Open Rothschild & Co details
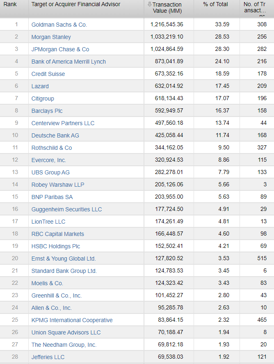274x364 pixels. [x=52, y=148]
